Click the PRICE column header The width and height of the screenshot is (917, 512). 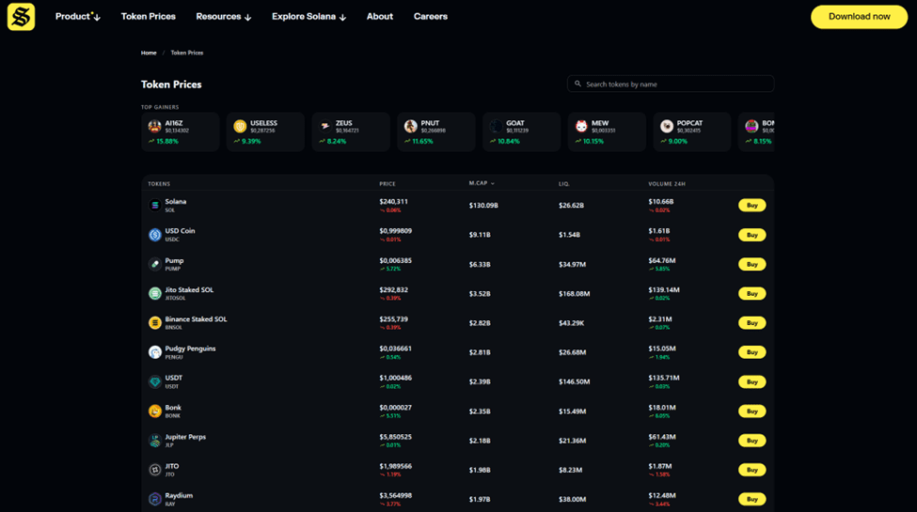point(387,183)
